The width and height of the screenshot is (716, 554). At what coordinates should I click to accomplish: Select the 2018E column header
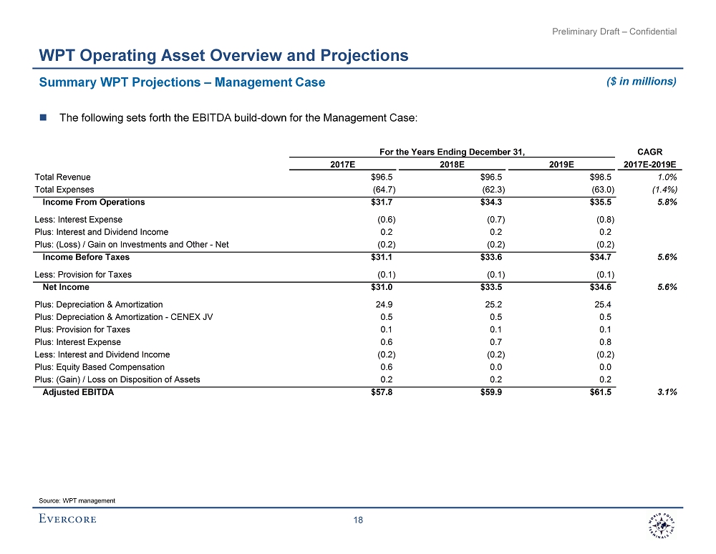coord(452,165)
